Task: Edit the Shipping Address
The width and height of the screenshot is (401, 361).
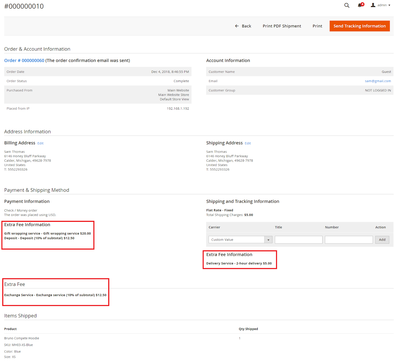Action: click(x=248, y=143)
